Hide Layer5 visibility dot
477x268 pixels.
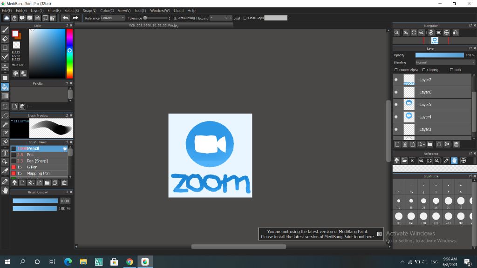coord(396,105)
